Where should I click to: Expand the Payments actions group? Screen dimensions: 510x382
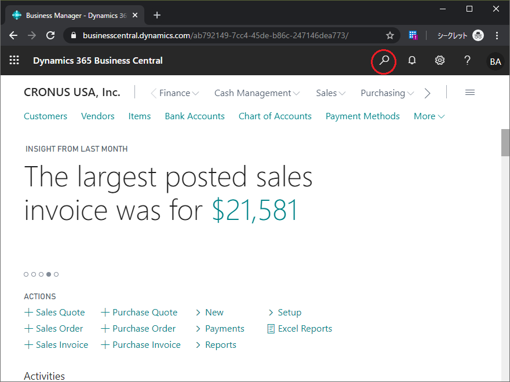coord(220,329)
